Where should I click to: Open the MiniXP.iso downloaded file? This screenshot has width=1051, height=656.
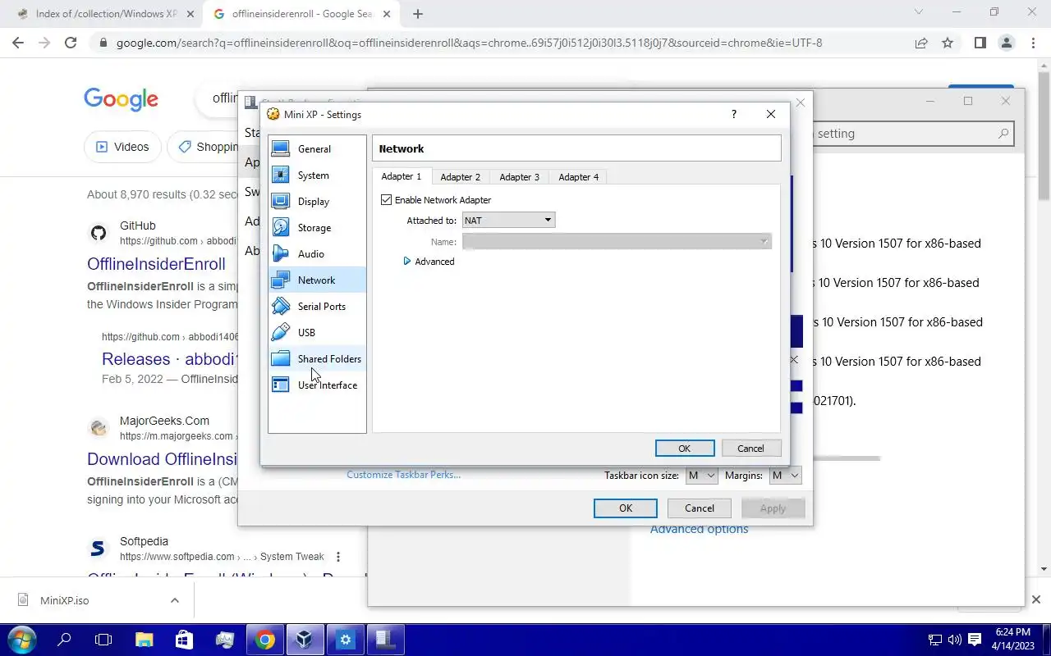[64, 600]
